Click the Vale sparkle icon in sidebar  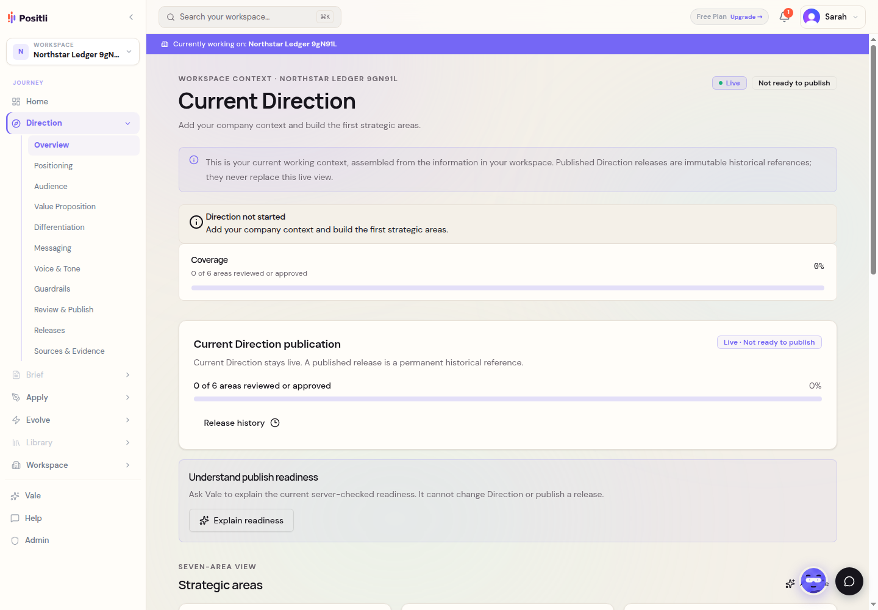[15, 496]
